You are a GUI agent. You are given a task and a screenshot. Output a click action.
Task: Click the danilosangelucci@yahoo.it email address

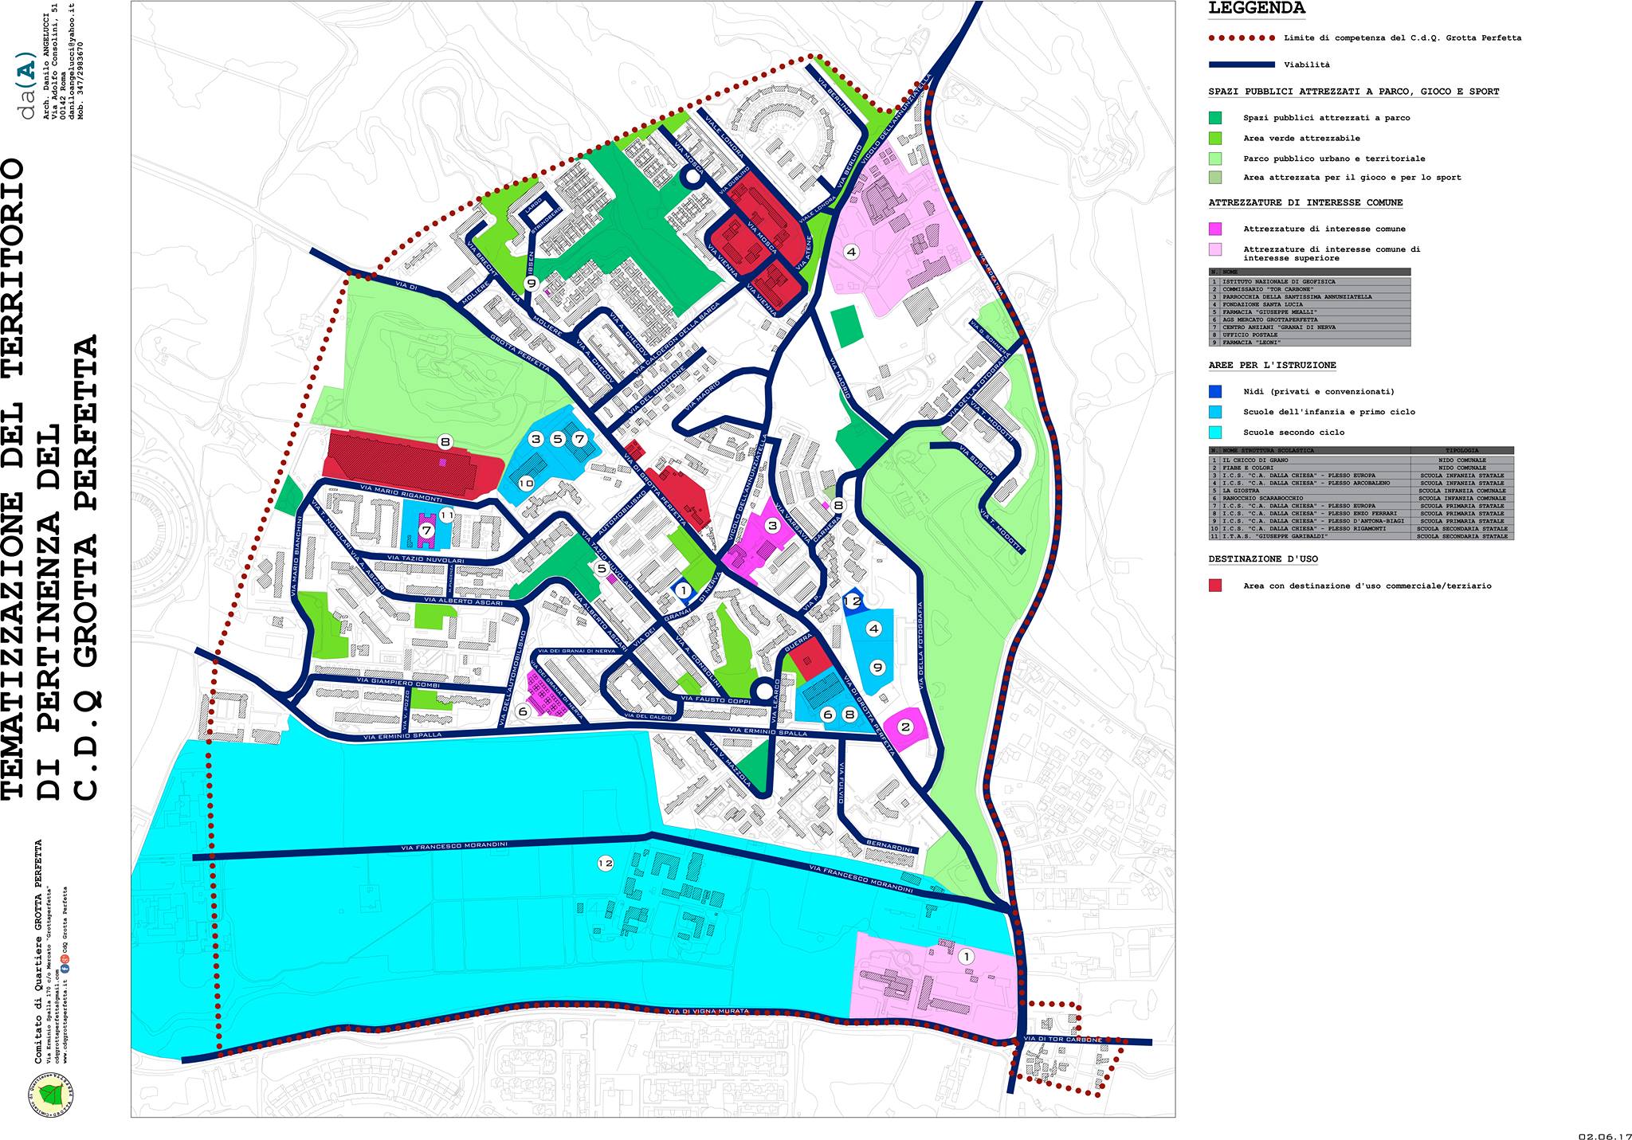click(x=71, y=61)
